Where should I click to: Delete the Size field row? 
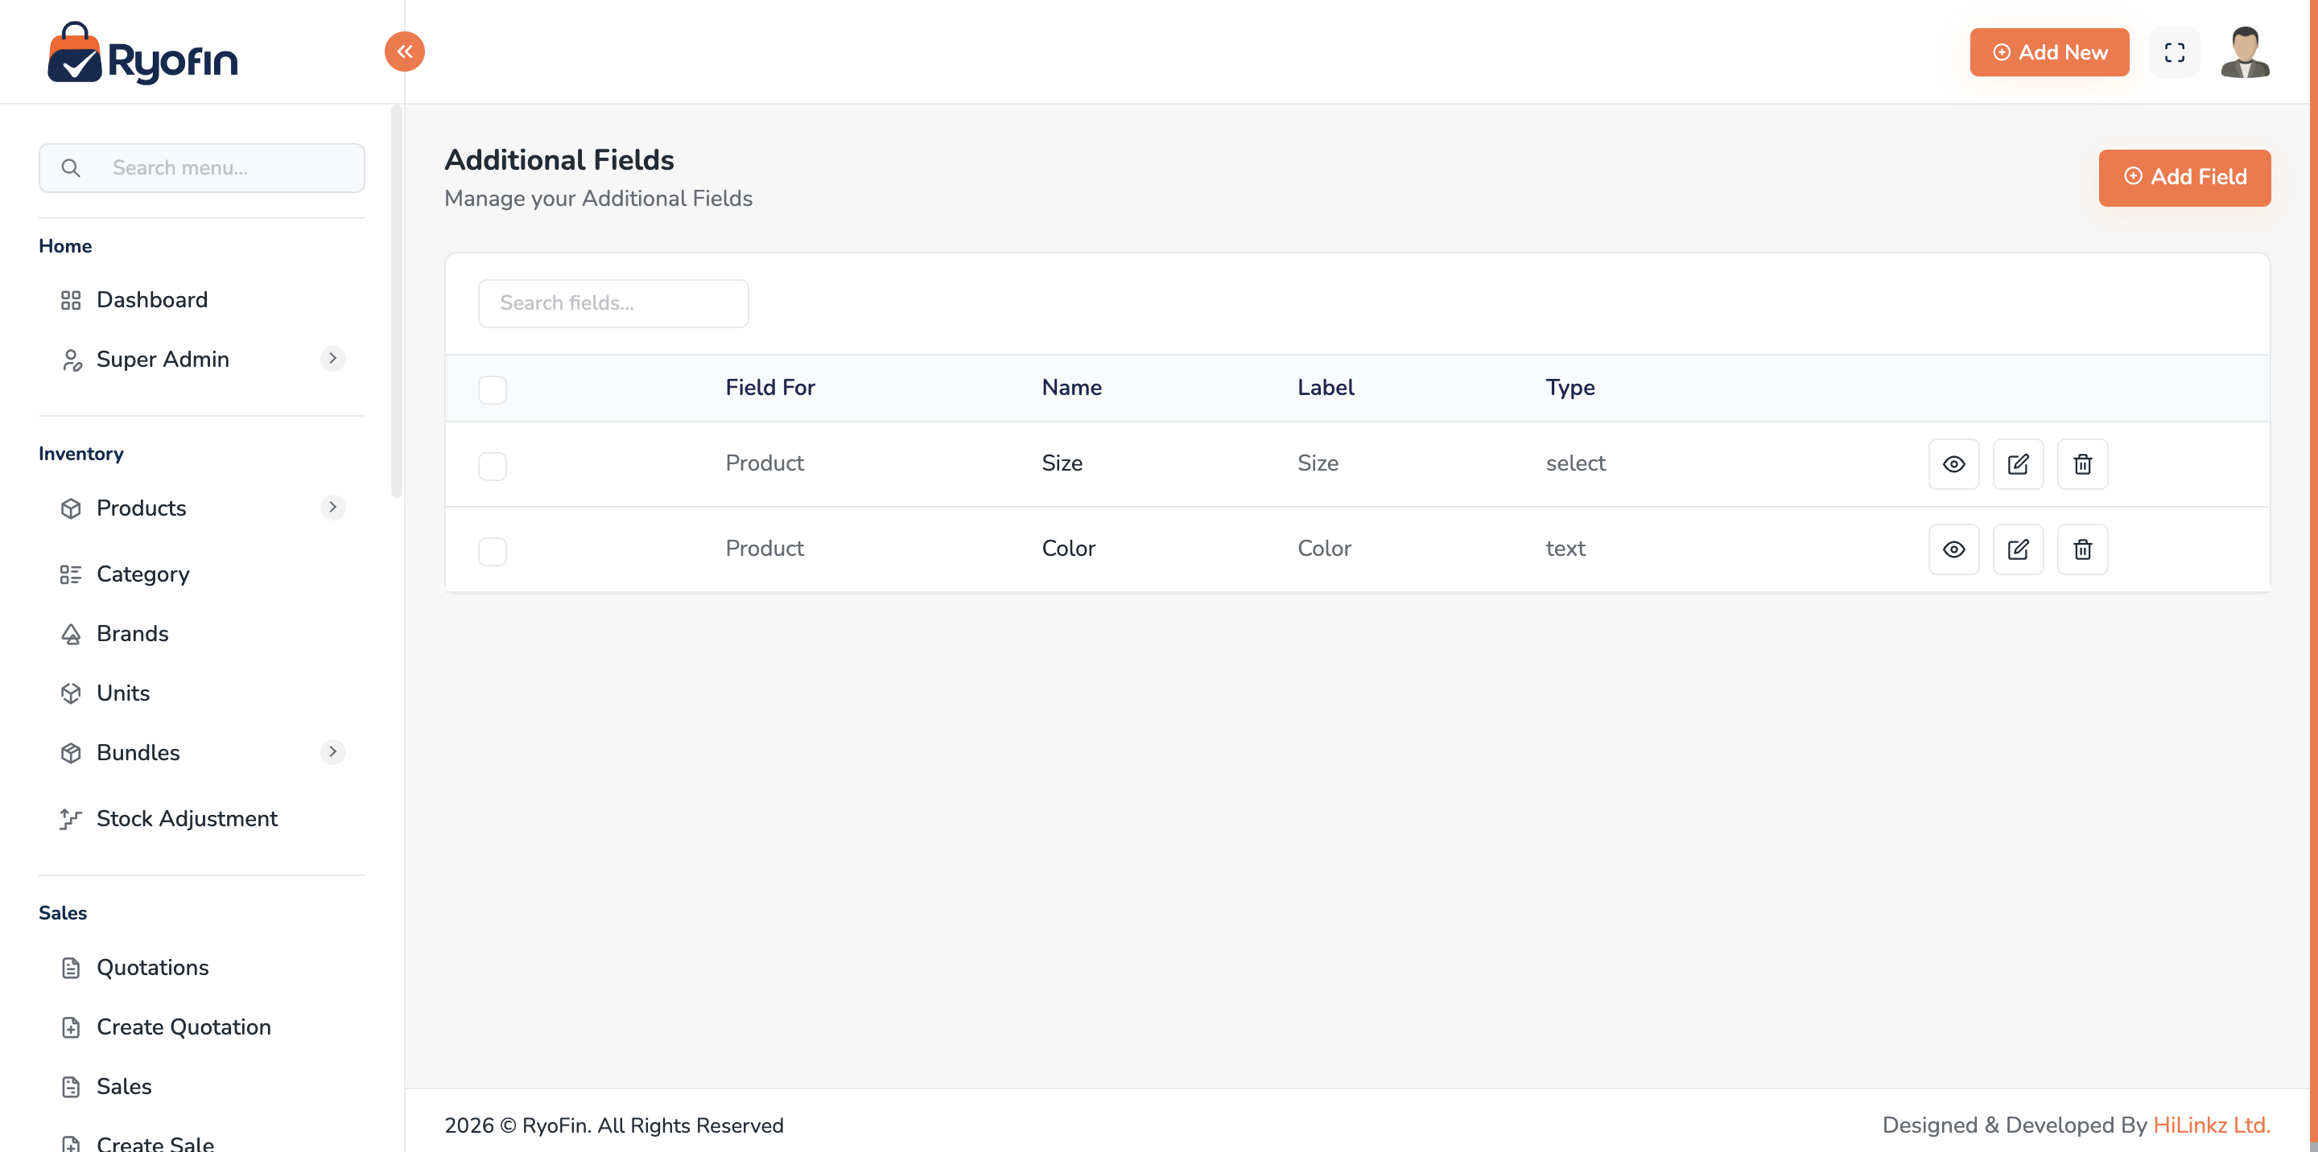click(x=2082, y=464)
